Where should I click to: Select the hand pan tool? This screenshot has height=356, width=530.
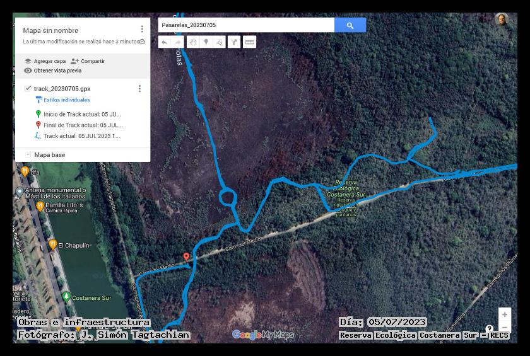click(x=192, y=42)
